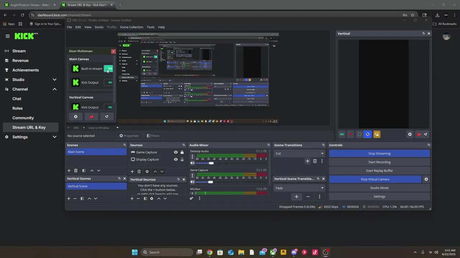This screenshot has height=258, width=460.
Task: Mute Game Capture audio speaker
Action: 192,182
